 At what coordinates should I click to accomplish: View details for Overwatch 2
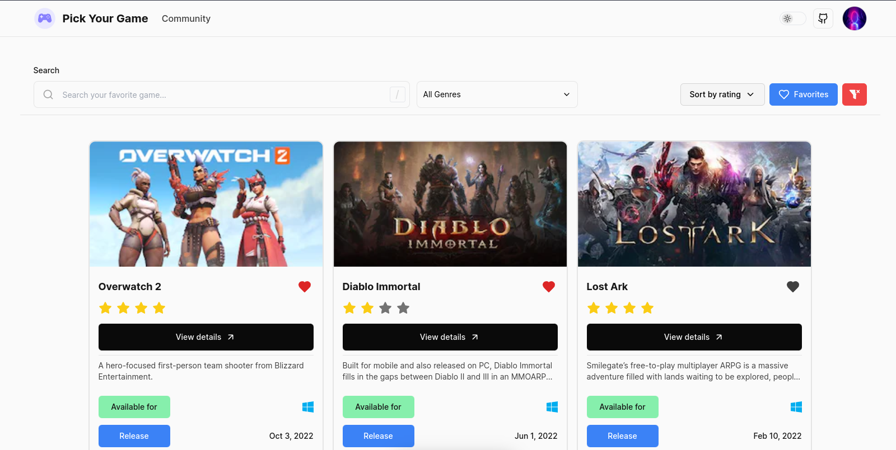tap(206, 337)
